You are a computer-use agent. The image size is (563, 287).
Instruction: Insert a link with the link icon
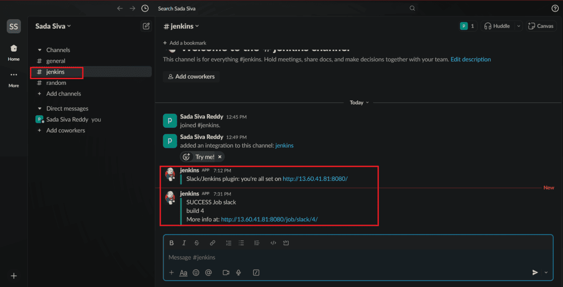pyautogui.click(x=213, y=243)
